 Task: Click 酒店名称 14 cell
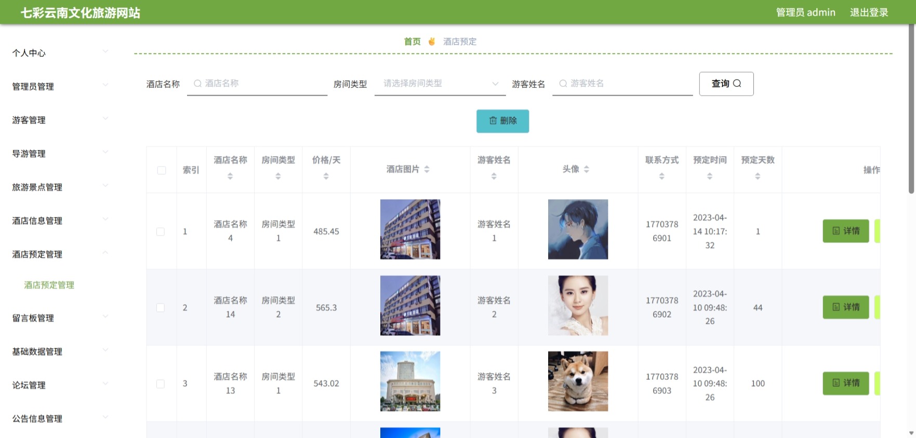click(x=230, y=307)
